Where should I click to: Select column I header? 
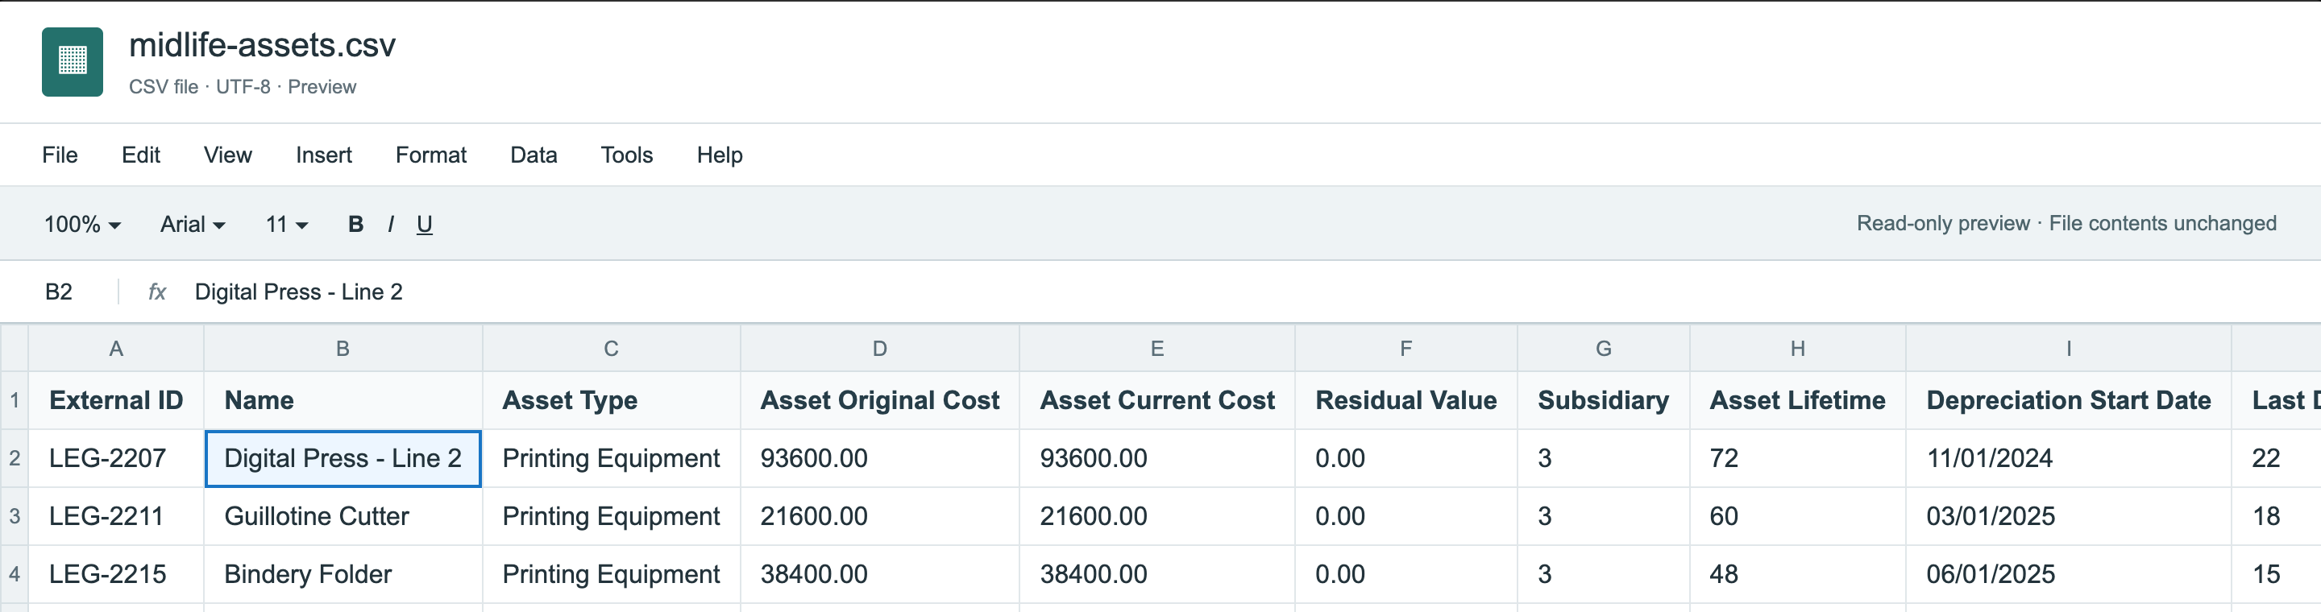click(2069, 349)
